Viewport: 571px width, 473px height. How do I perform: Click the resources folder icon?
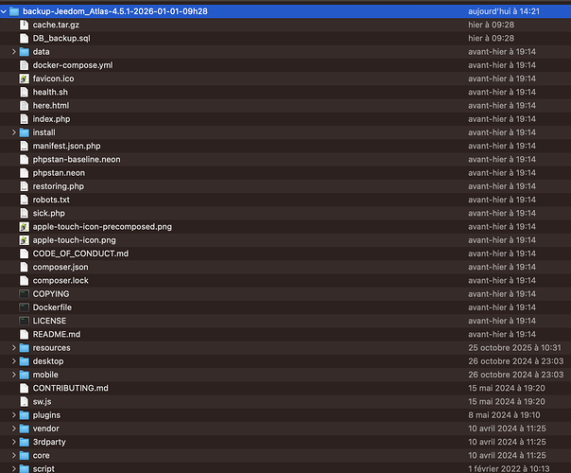24,347
